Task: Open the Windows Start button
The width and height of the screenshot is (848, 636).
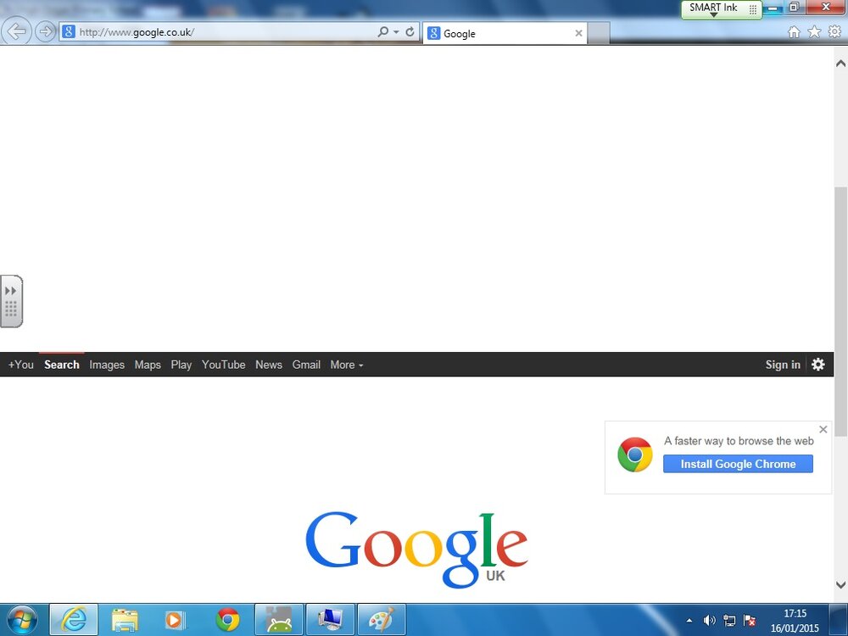Action: tap(22, 620)
